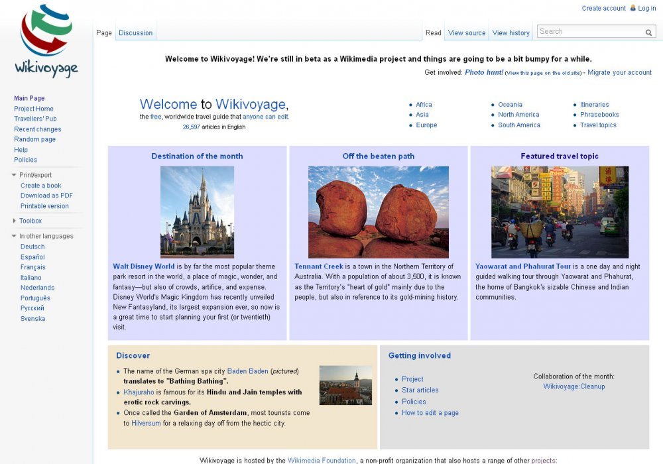Open the North America link

(x=518, y=115)
